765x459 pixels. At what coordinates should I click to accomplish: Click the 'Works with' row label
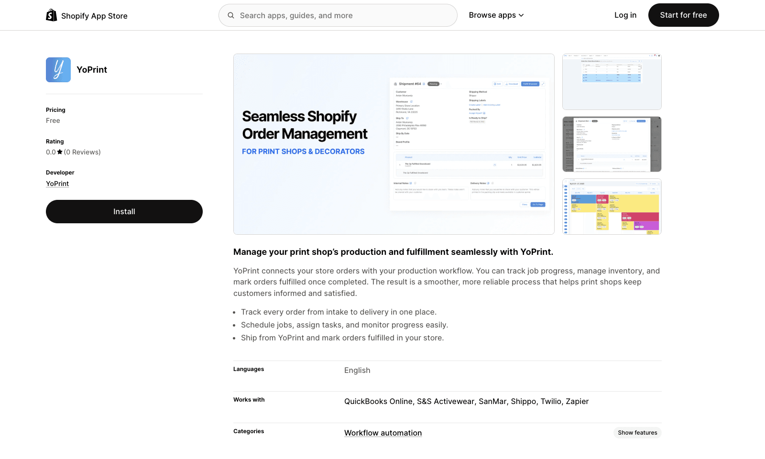pos(249,400)
